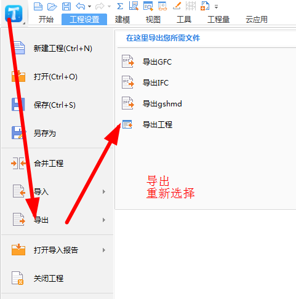The image size is (296, 299).
Task: Click the blue 导出工程 window icon
Action: tap(127, 124)
